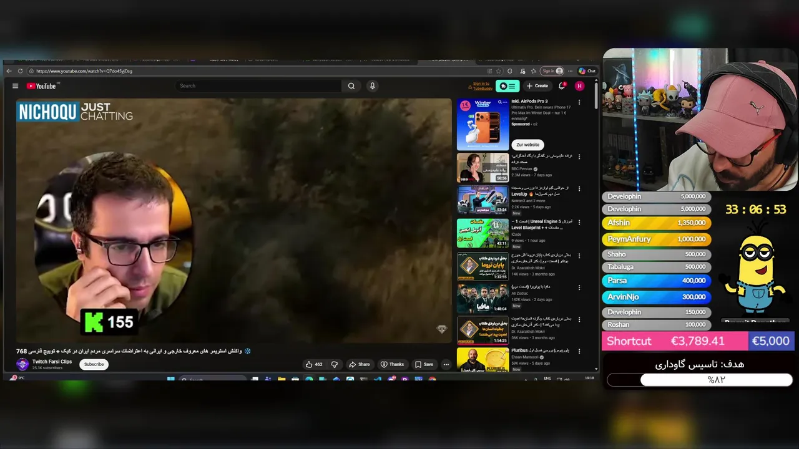
Task: Click the video title text ending 768
Action: [133, 351]
